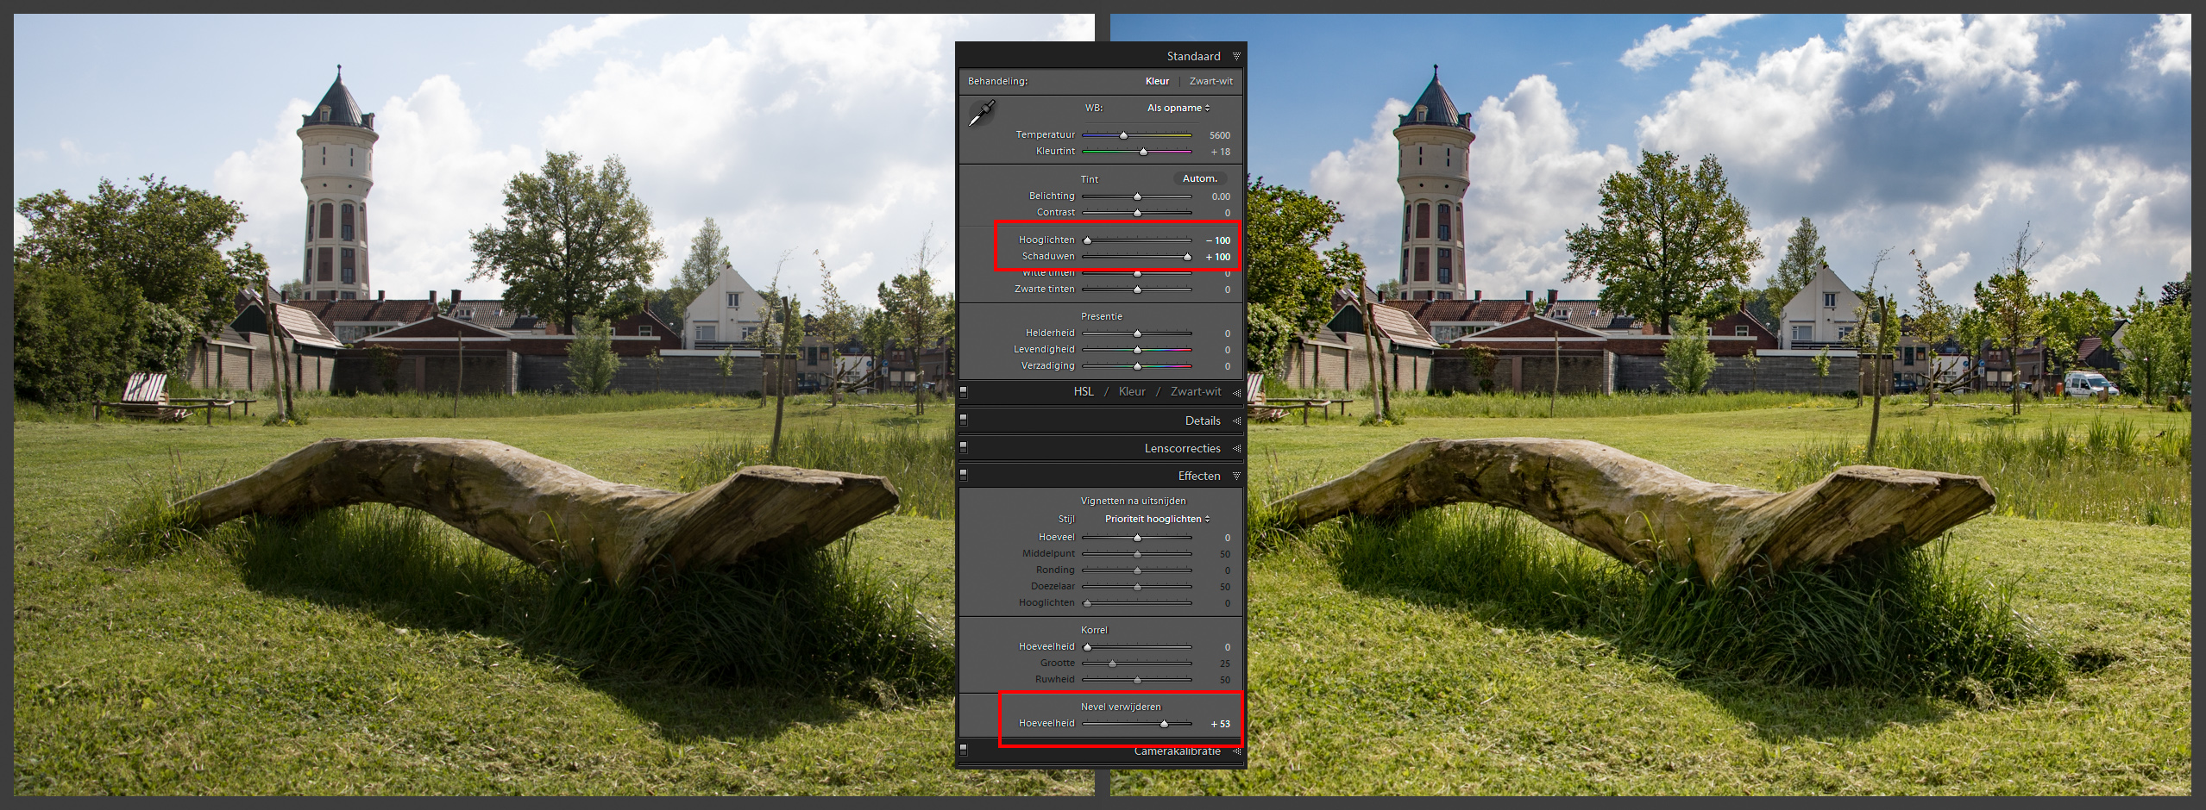Click the HSL panel's triangle icon
This screenshot has width=2206, height=810.
[x=1236, y=392]
